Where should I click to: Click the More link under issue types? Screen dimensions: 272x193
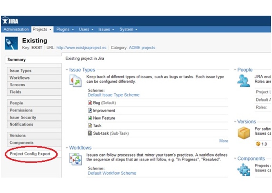pyautogui.click(x=223, y=141)
